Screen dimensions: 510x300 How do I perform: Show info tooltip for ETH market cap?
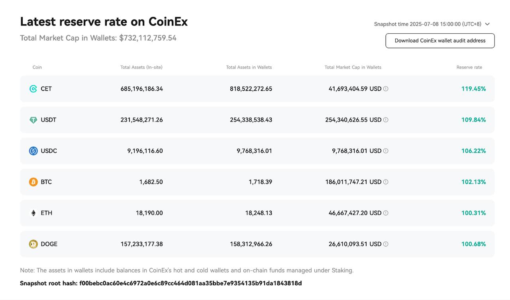click(386, 213)
